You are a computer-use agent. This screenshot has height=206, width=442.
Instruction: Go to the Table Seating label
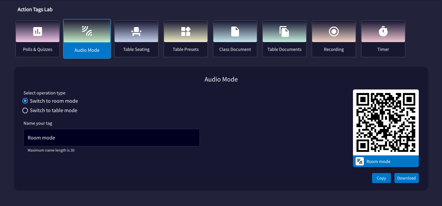coord(136,49)
